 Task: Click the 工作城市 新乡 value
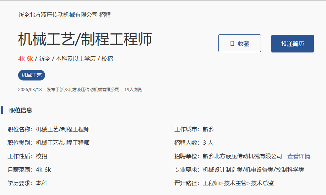point(208,129)
